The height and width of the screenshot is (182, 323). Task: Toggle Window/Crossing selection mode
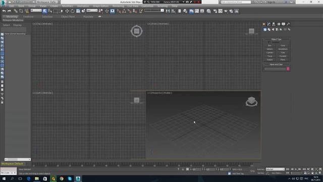(61, 11)
